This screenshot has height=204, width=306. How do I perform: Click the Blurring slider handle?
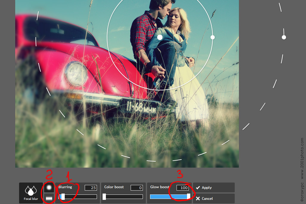pyautogui.click(x=63, y=197)
